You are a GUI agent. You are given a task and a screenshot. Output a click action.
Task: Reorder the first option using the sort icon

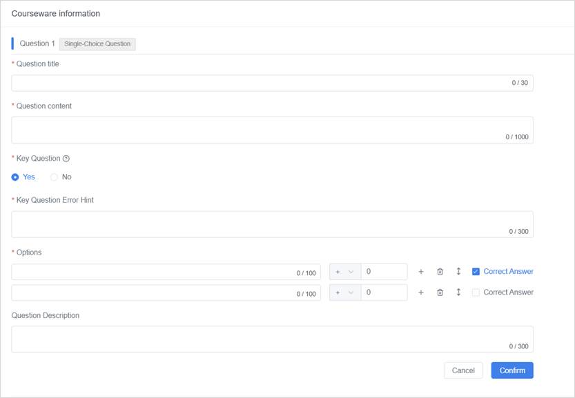458,272
